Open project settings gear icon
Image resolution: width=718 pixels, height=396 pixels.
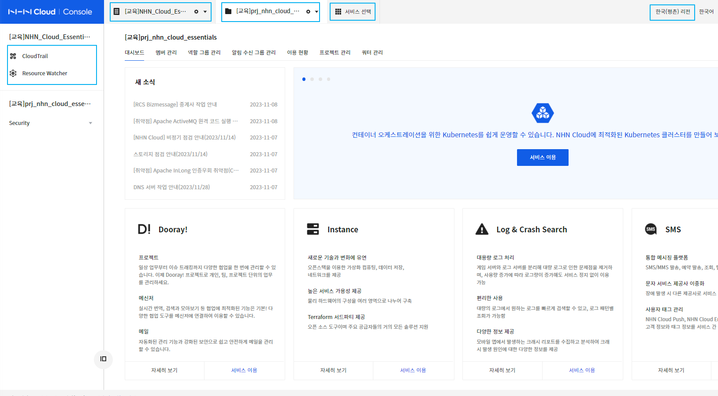(x=308, y=12)
